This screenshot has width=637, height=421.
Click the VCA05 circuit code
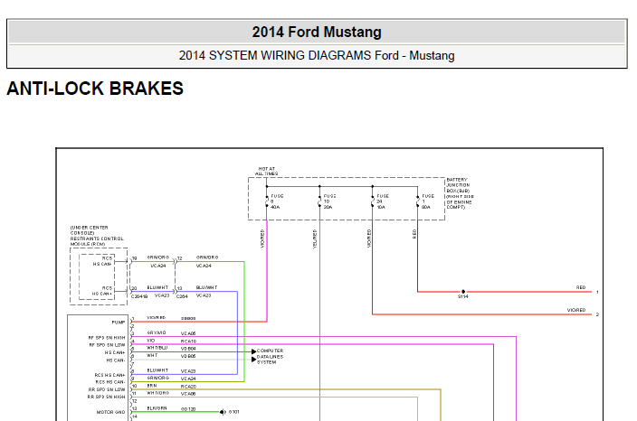pos(188,333)
